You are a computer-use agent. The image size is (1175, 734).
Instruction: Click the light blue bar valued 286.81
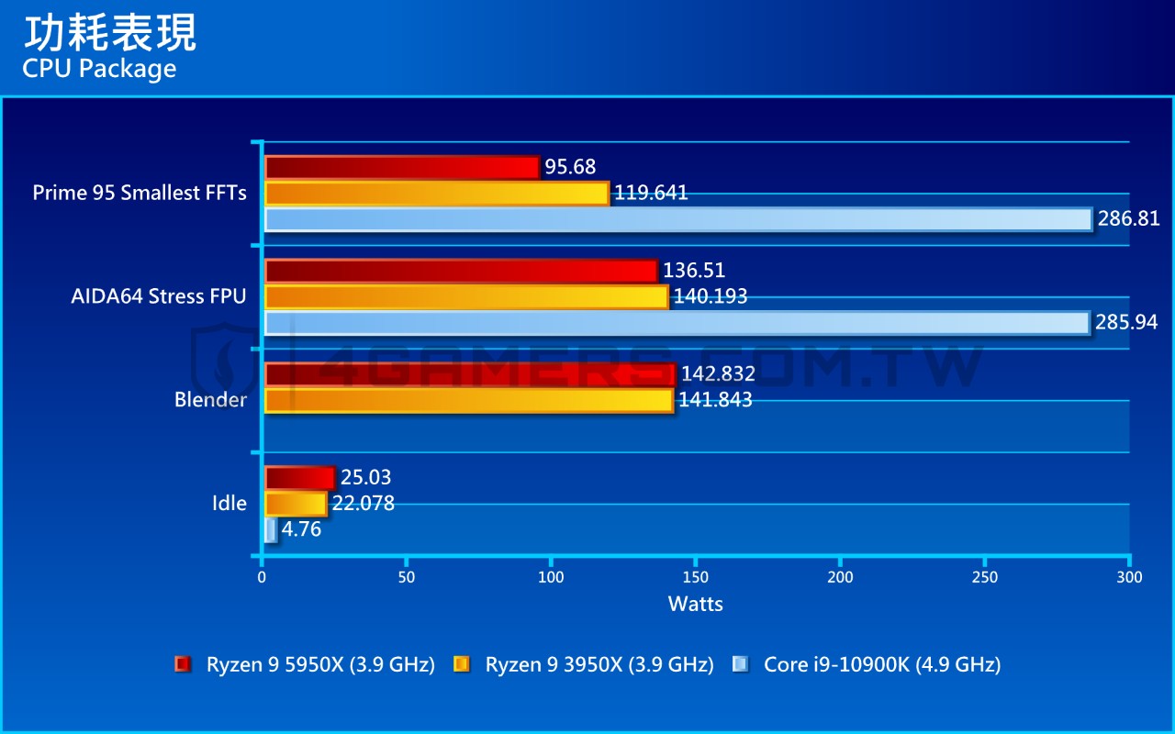click(x=678, y=219)
